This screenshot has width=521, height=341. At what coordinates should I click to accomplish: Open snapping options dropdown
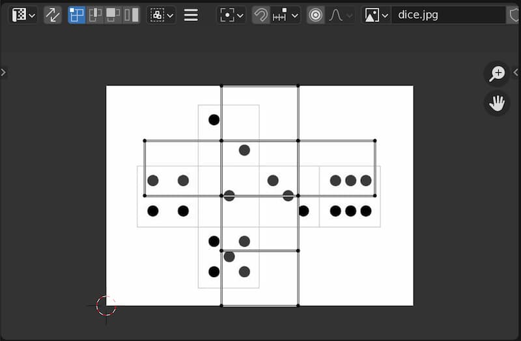click(x=286, y=15)
